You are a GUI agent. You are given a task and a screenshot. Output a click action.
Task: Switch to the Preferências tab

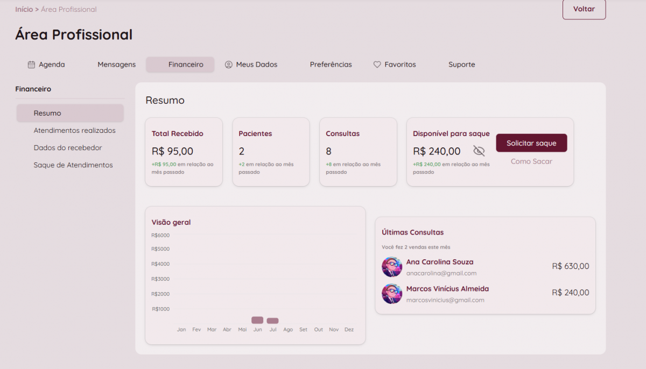click(331, 65)
